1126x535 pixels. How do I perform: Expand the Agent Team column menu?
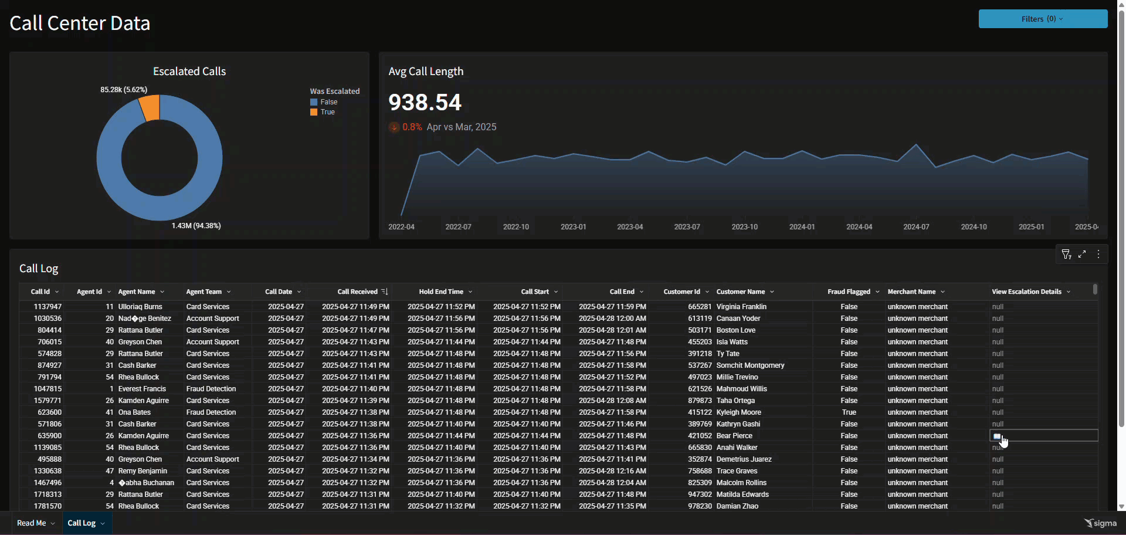pyautogui.click(x=229, y=292)
